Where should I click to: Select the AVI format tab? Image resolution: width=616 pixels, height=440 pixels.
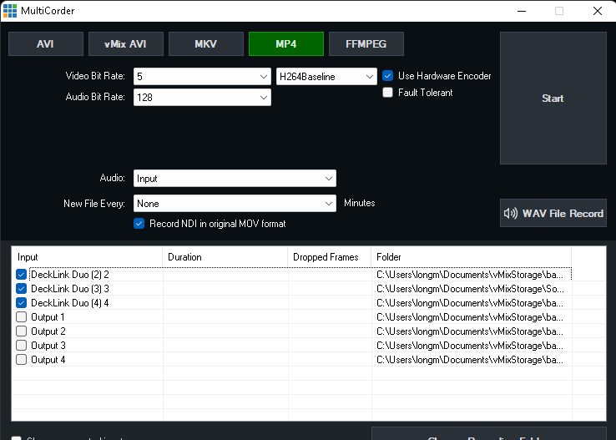click(x=46, y=44)
